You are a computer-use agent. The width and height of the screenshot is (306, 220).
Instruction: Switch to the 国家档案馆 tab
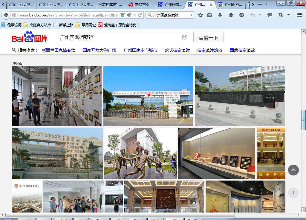coord(111,5)
